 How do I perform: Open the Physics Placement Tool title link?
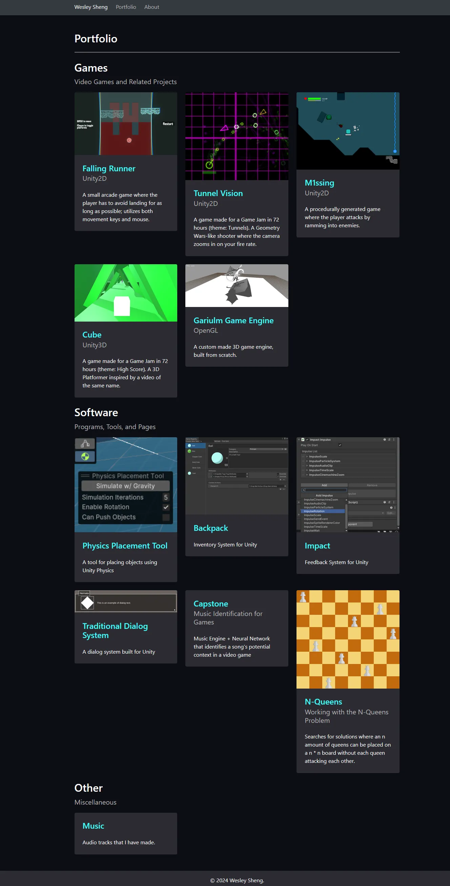[125, 546]
